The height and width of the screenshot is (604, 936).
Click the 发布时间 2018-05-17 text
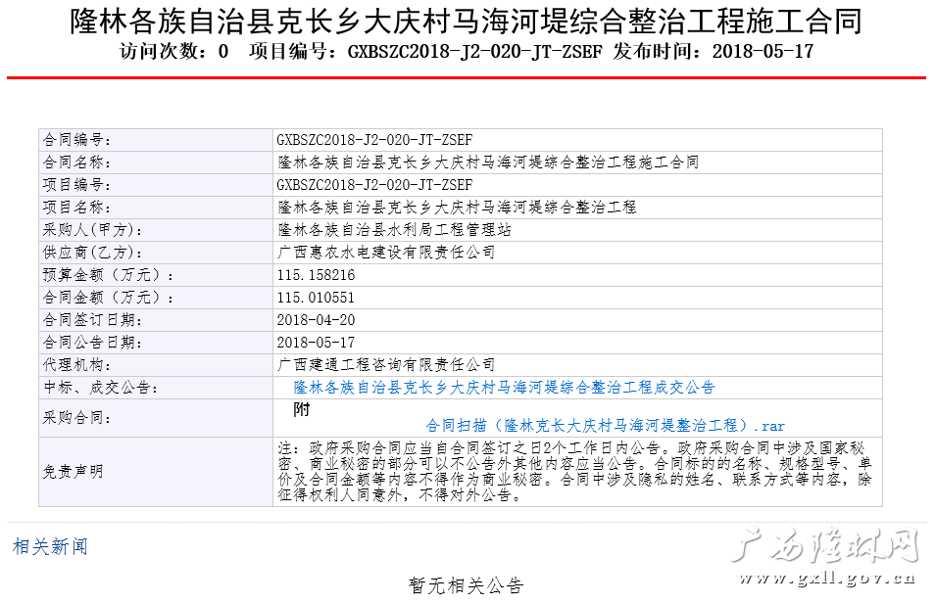713,52
